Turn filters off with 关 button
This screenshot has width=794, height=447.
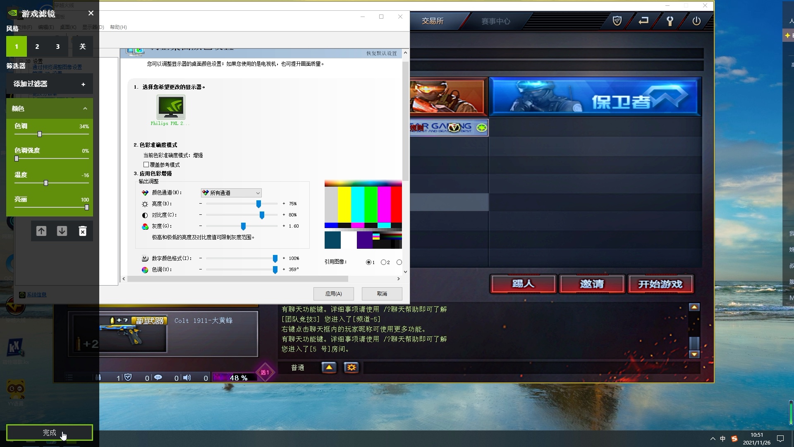click(83, 46)
